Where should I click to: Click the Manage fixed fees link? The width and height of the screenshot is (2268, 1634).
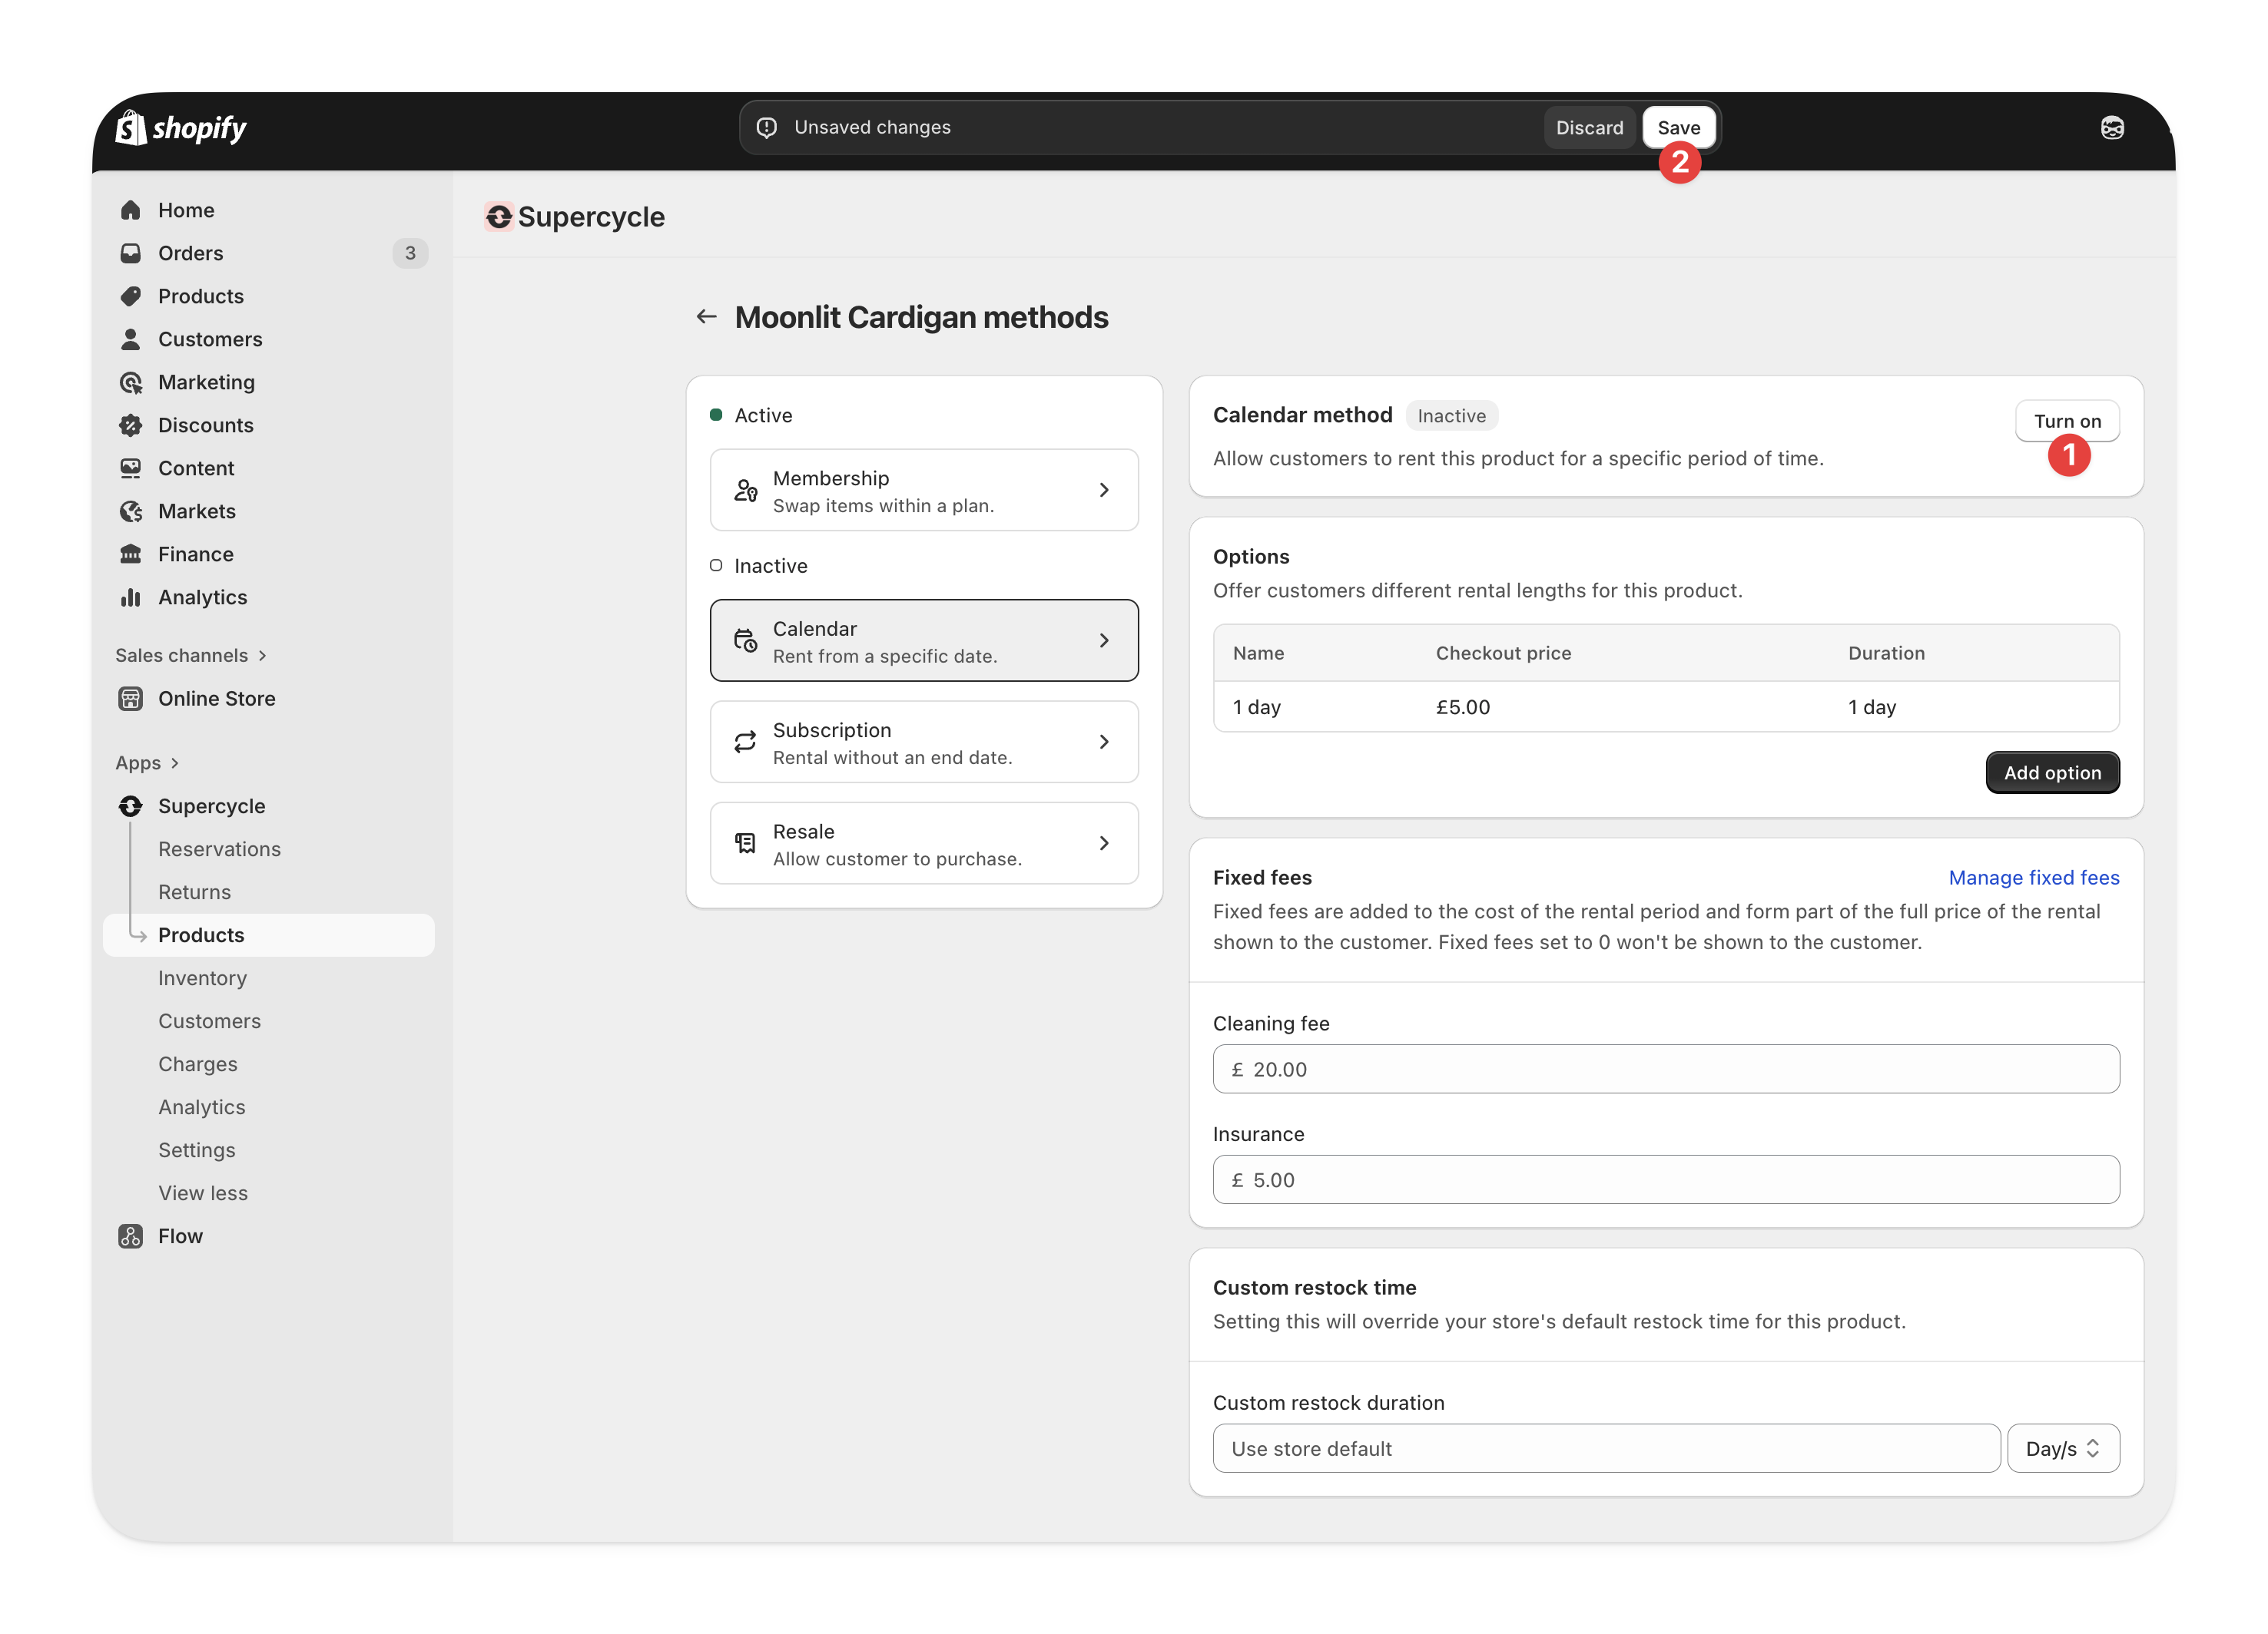(2033, 876)
